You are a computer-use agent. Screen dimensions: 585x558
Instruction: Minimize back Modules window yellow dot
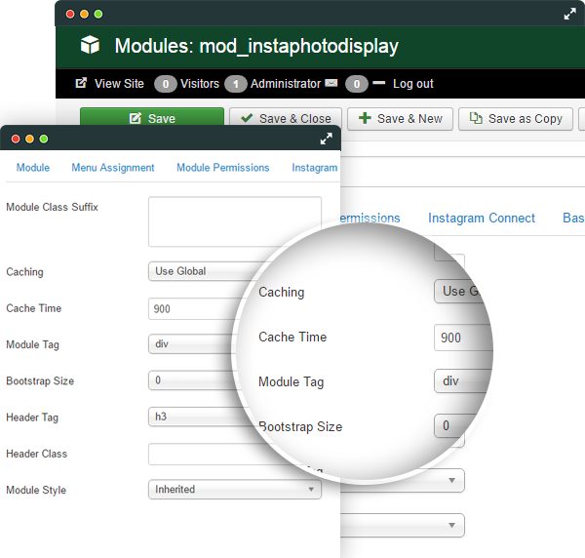tap(84, 15)
